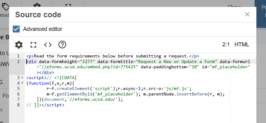Viewport: 266px width, 123px height.
Task: Select line number 8 in the gutter
Action: 18,105
